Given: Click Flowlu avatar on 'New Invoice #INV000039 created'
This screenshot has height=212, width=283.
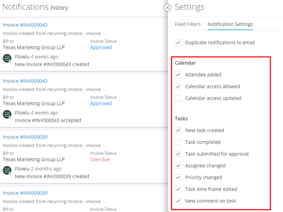Looking at the screenshot, I should (7, 170).
